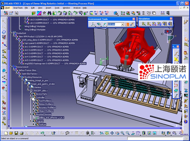Select the Fly mode airplane icon
This screenshot has width=190, height=141.
(102, 133)
